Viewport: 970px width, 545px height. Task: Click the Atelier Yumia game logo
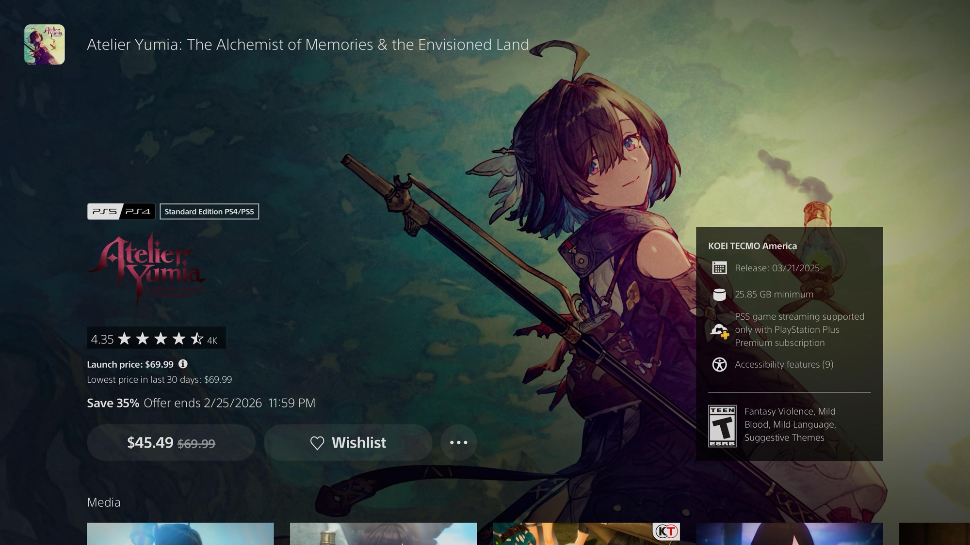[x=145, y=268]
